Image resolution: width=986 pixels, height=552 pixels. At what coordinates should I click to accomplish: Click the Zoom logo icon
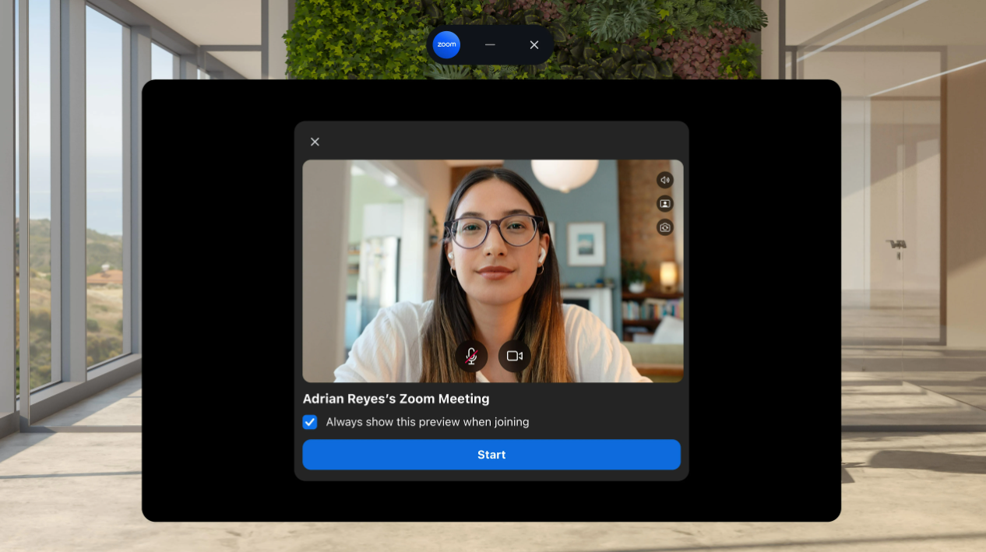[x=446, y=44]
